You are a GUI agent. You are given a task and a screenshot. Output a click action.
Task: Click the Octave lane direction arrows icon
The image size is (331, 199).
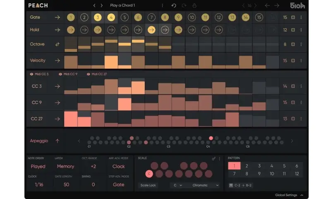57,44
